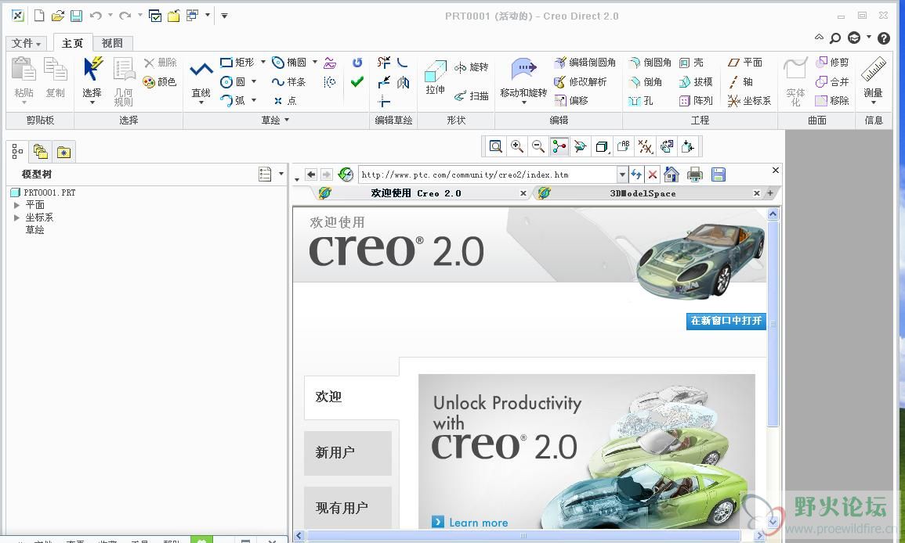Viewport: 905px width, 543px height.
Task: Click the browser vertical scrollbar thumb
Action: [773, 323]
